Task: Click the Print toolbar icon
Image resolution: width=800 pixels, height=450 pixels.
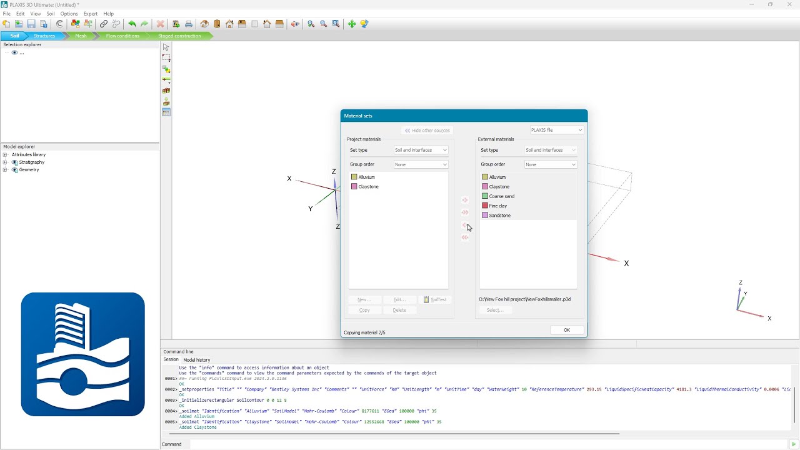Action: (x=189, y=24)
